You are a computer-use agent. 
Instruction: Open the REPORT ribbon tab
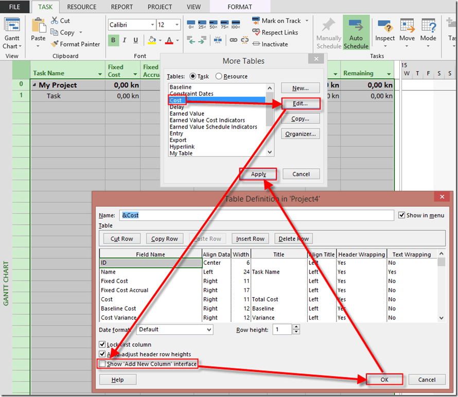click(x=121, y=7)
